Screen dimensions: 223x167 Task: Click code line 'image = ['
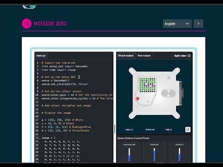[48, 138]
